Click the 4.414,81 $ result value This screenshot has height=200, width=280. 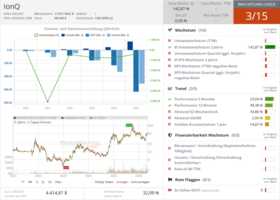tap(56, 193)
